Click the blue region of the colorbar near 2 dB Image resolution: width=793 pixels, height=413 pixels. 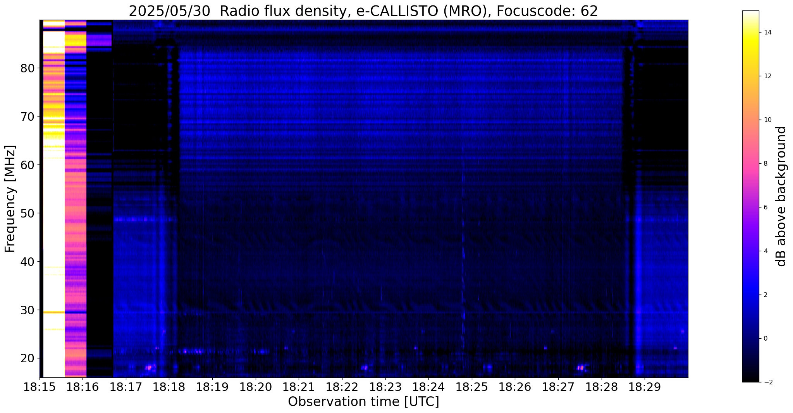(x=750, y=295)
